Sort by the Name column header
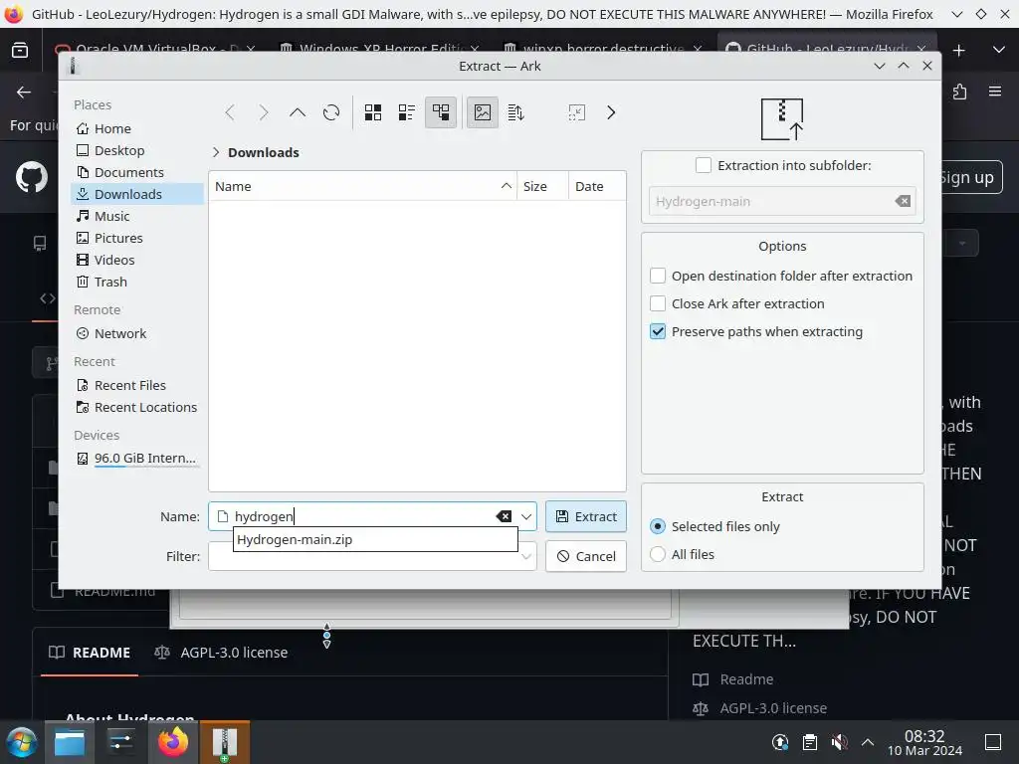 362,186
